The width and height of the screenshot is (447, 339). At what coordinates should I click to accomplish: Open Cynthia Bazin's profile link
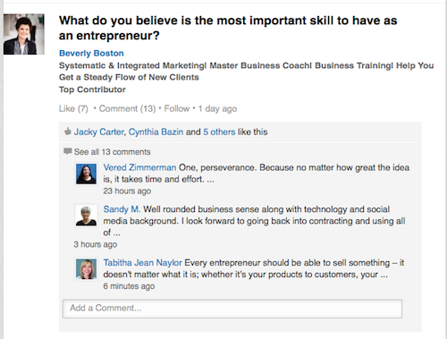(156, 131)
